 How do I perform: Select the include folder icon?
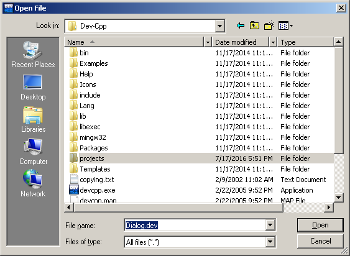73,95
